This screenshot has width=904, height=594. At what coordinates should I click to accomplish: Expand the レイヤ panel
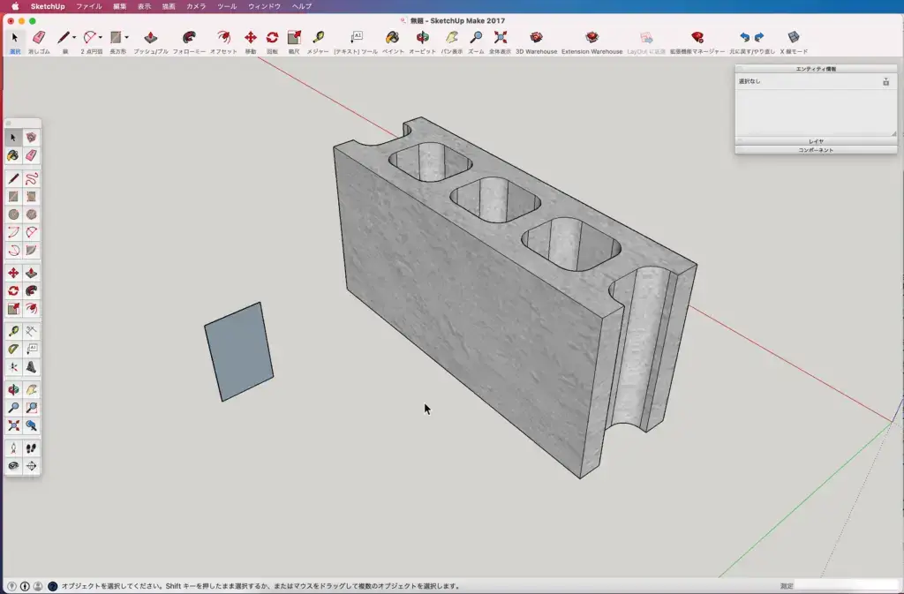coord(816,141)
